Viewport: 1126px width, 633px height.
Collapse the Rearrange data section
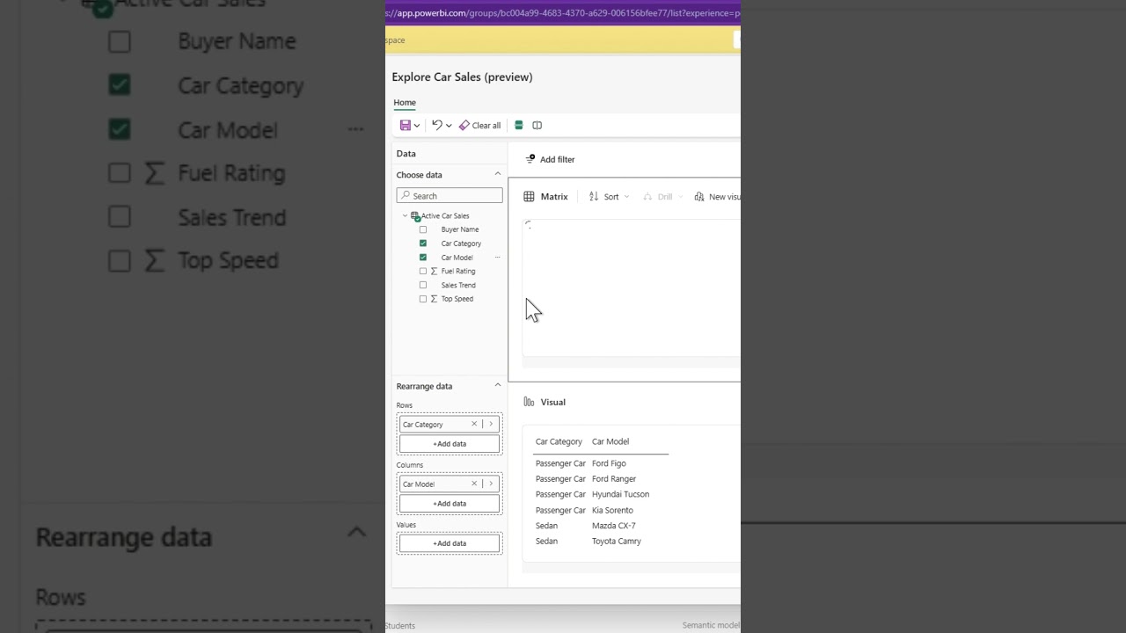497,385
